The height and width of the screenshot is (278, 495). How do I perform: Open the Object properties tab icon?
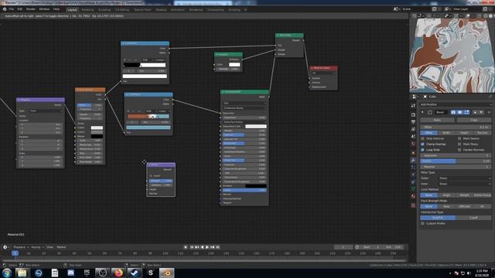click(413, 153)
